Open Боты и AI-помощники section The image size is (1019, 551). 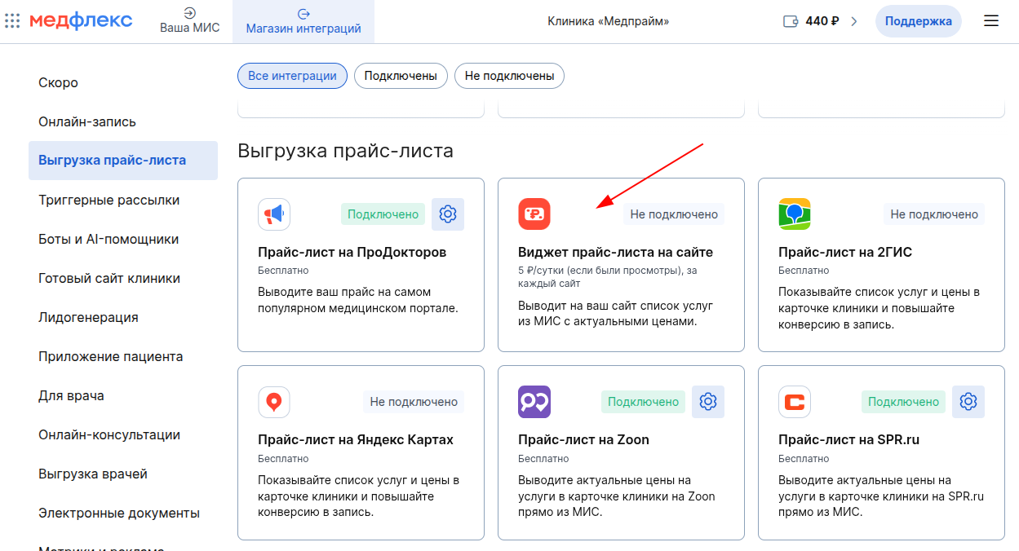tap(109, 239)
